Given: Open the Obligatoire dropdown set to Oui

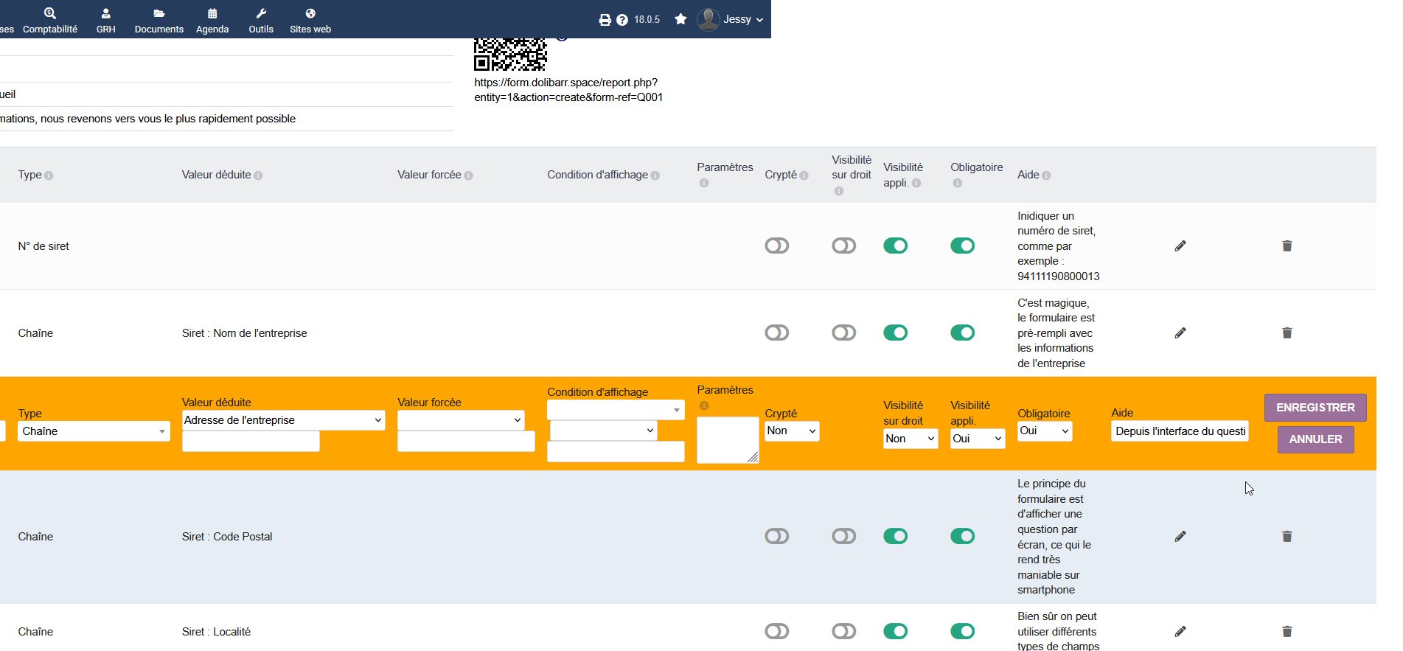Looking at the screenshot, I should 1045,431.
